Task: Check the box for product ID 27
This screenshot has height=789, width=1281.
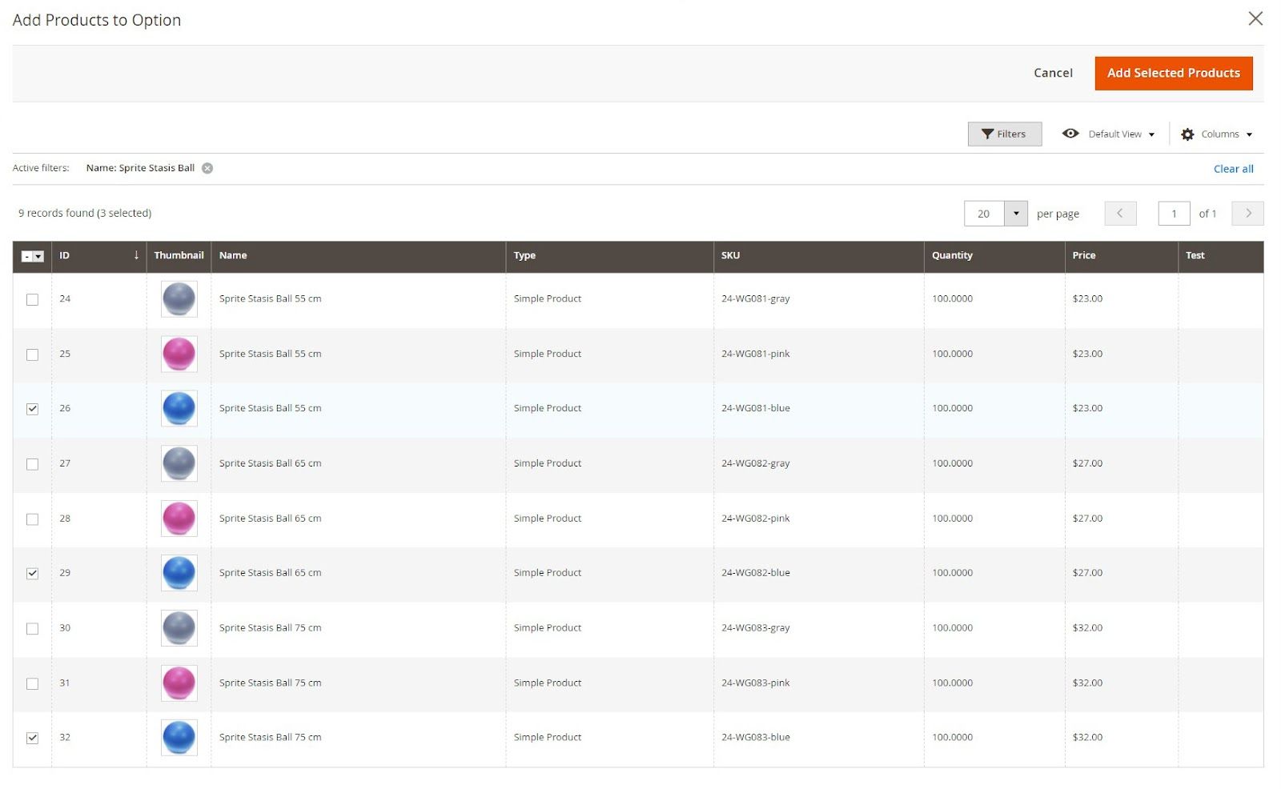Action: point(32,464)
